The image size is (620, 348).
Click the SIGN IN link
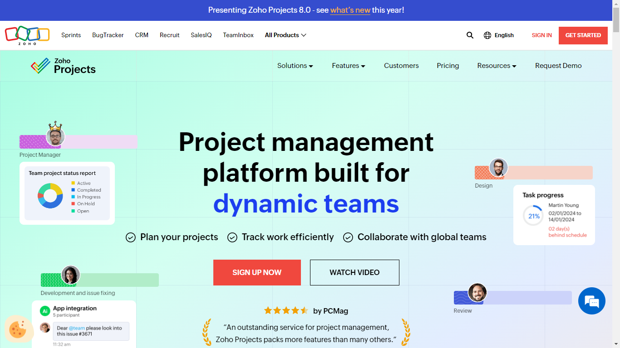click(542, 35)
